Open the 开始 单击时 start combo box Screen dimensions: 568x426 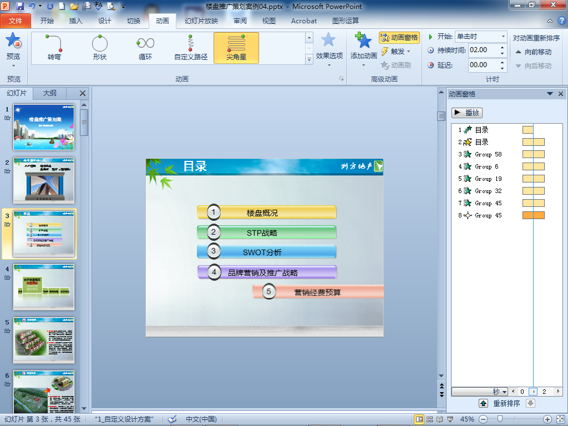(481, 37)
